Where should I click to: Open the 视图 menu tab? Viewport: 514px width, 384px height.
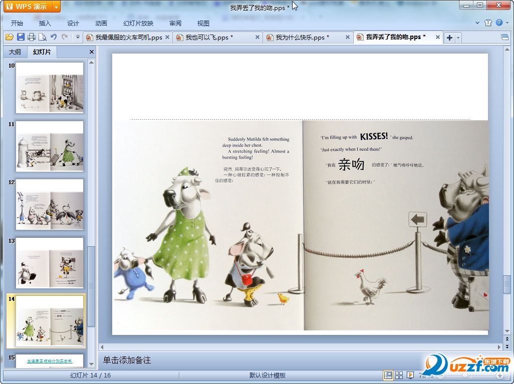[x=203, y=23]
